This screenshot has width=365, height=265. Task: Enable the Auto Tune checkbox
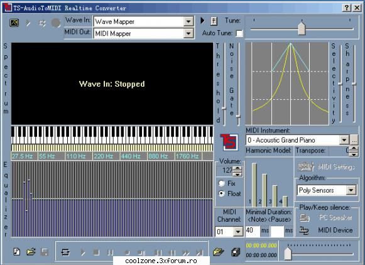click(x=239, y=33)
